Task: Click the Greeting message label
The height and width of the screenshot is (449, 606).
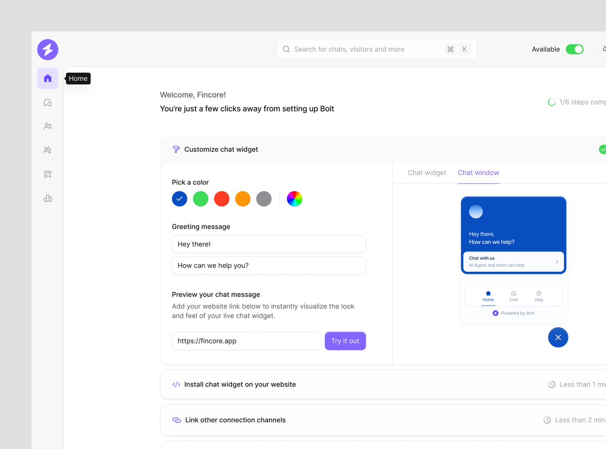Action: click(x=201, y=227)
